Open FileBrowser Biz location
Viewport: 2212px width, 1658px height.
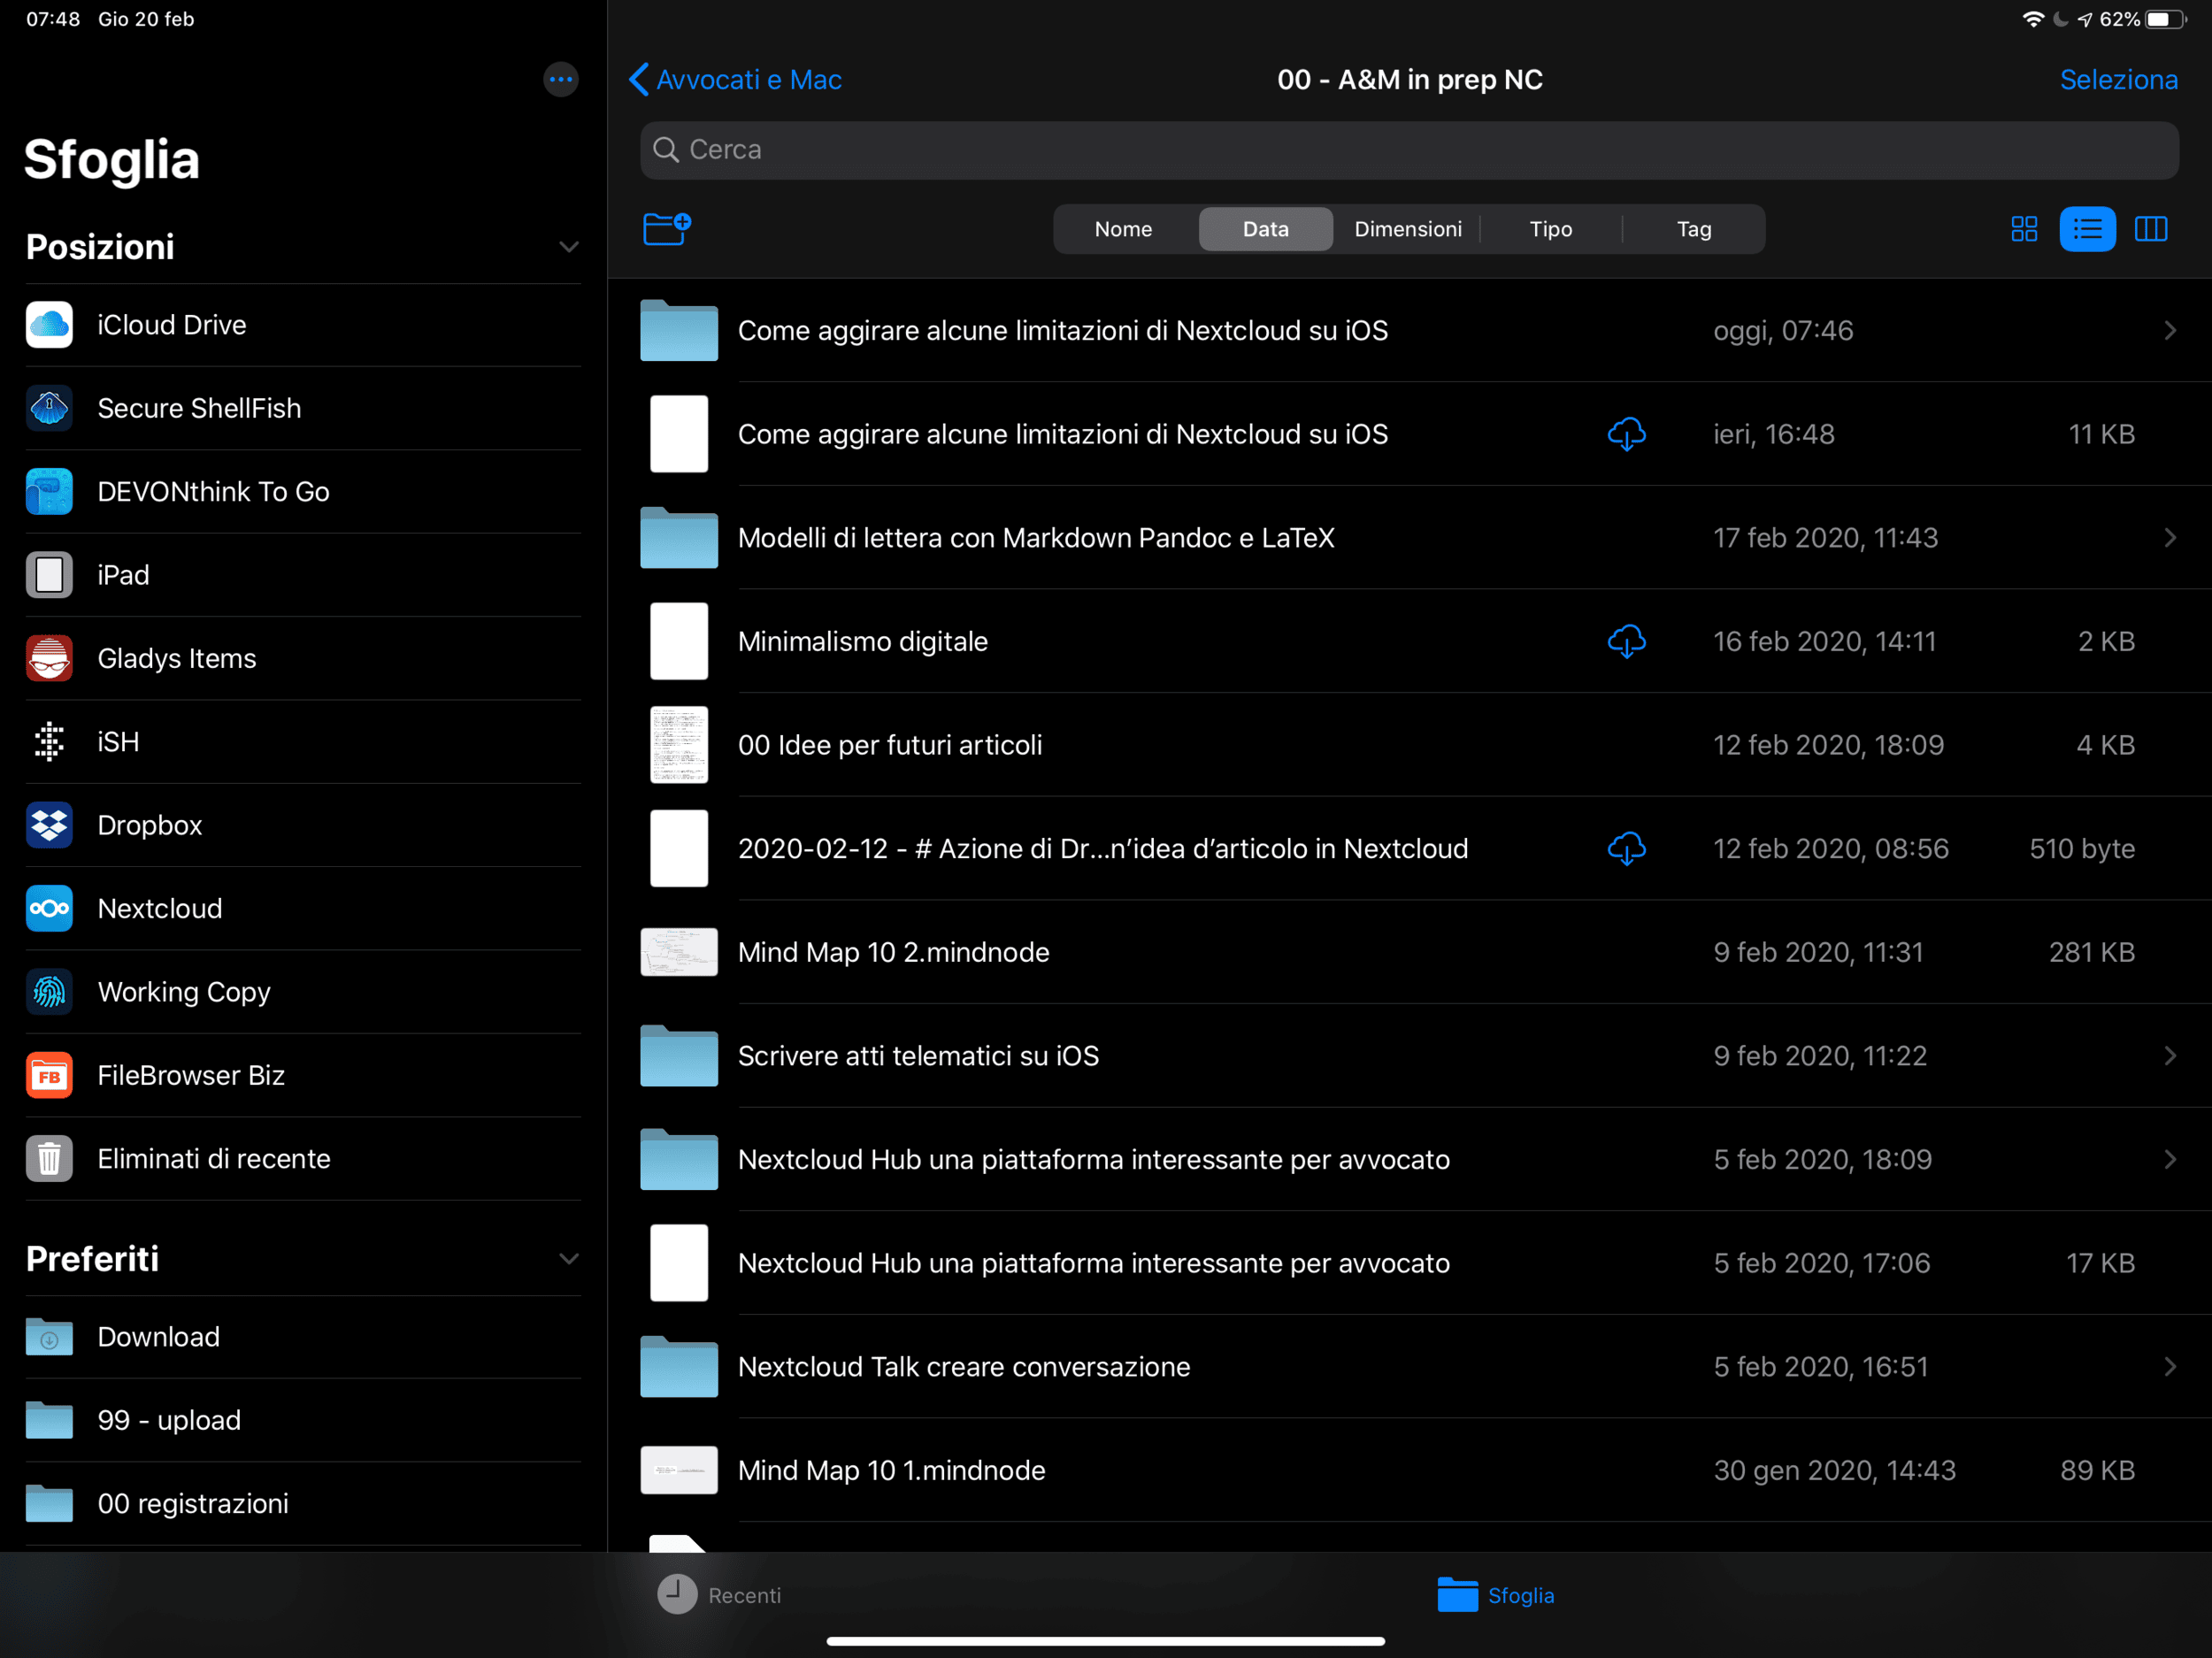[303, 1075]
